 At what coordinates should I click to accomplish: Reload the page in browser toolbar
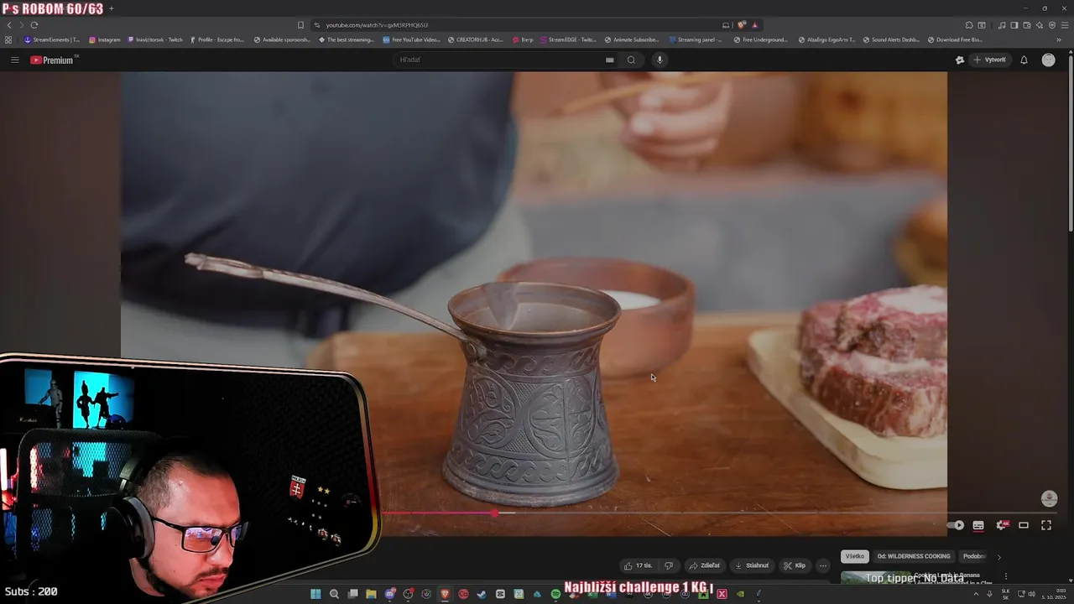(x=34, y=25)
